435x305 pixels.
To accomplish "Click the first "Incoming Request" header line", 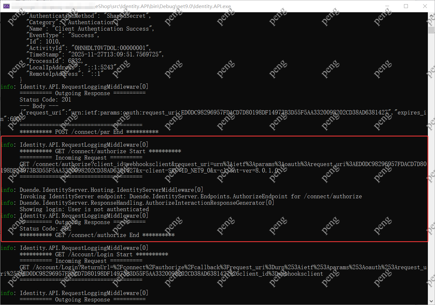I will [x=81, y=158].
